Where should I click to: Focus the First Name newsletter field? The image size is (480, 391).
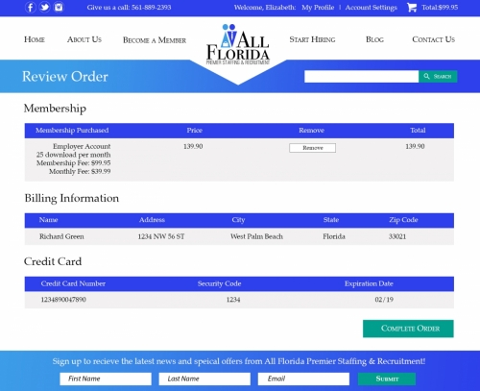click(106, 379)
